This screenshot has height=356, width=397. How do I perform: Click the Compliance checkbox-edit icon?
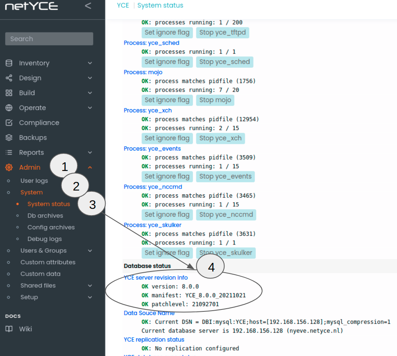pyautogui.click(x=9, y=123)
